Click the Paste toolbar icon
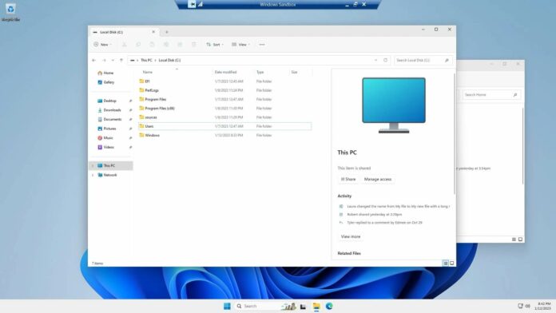The image size is (556, 313). 152,45
